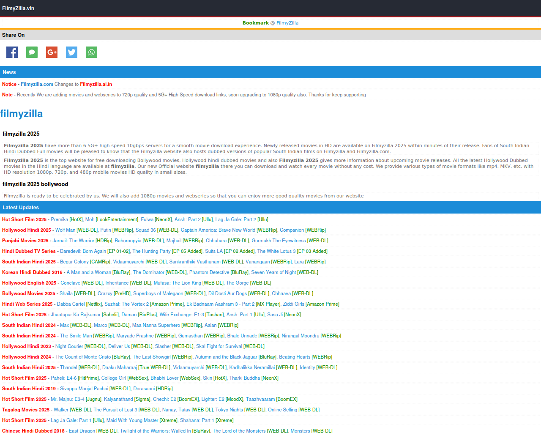Viewport: 541px width, 433px height.
Task: Open the Filmyzilla.com notice link
Action: point(37,84)
